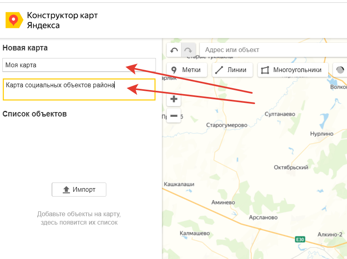Zoom in with the plus button
This screenshot has height=259, width=347.
(174, 99)
